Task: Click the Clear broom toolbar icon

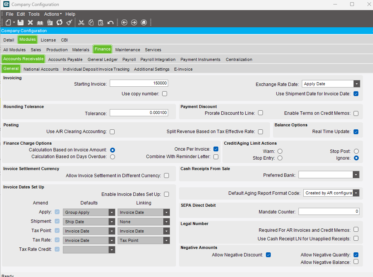Action: (x=69, y=22)
